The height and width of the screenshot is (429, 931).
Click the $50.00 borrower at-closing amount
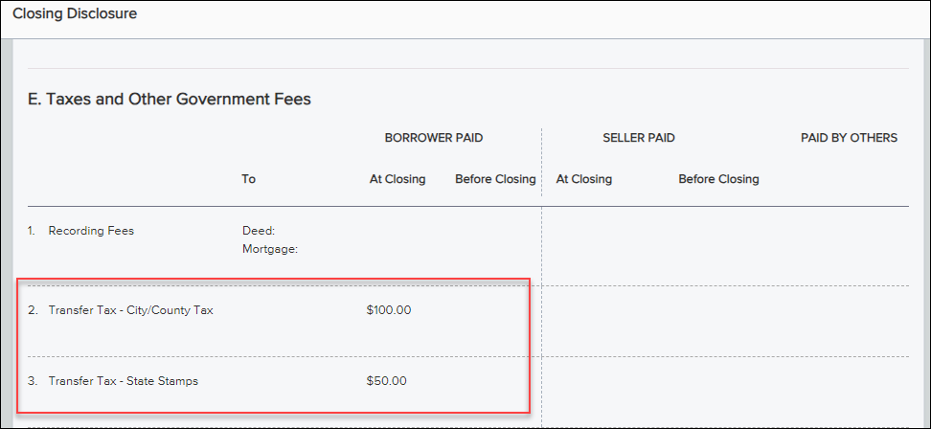click(x=387, y=381)
